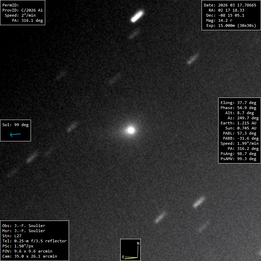Click the brightest star trail at the top
Screen dimensions: 261x261
(x=138, y=16)
